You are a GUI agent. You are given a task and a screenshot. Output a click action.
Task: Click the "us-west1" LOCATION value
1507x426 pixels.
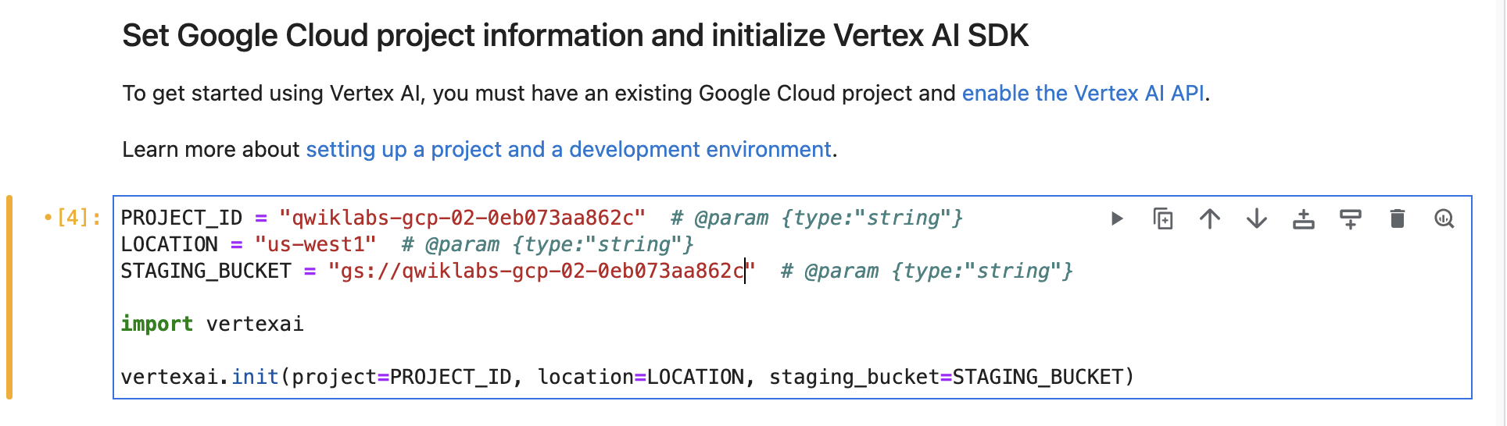coord(315,244)
